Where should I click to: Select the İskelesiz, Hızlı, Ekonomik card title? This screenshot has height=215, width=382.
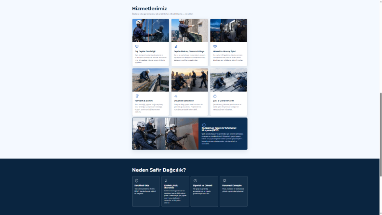pos(171,187)
